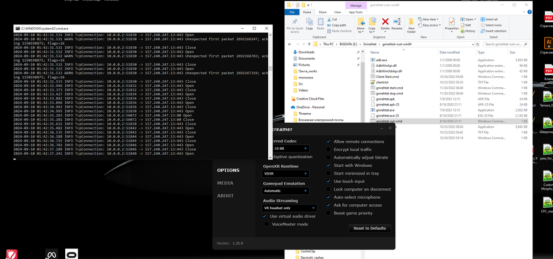Open the Preferred Codec 10-bit dropdown
The height and width of the screenshot is (259, 553).
(290, 149)
